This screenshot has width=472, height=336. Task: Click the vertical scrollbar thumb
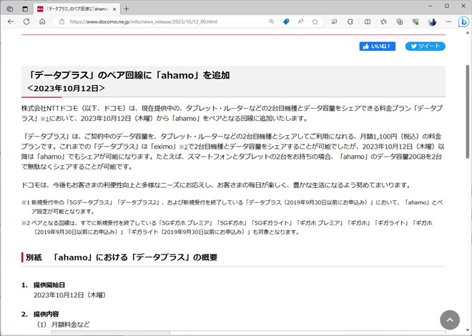(x=468, y=112)
